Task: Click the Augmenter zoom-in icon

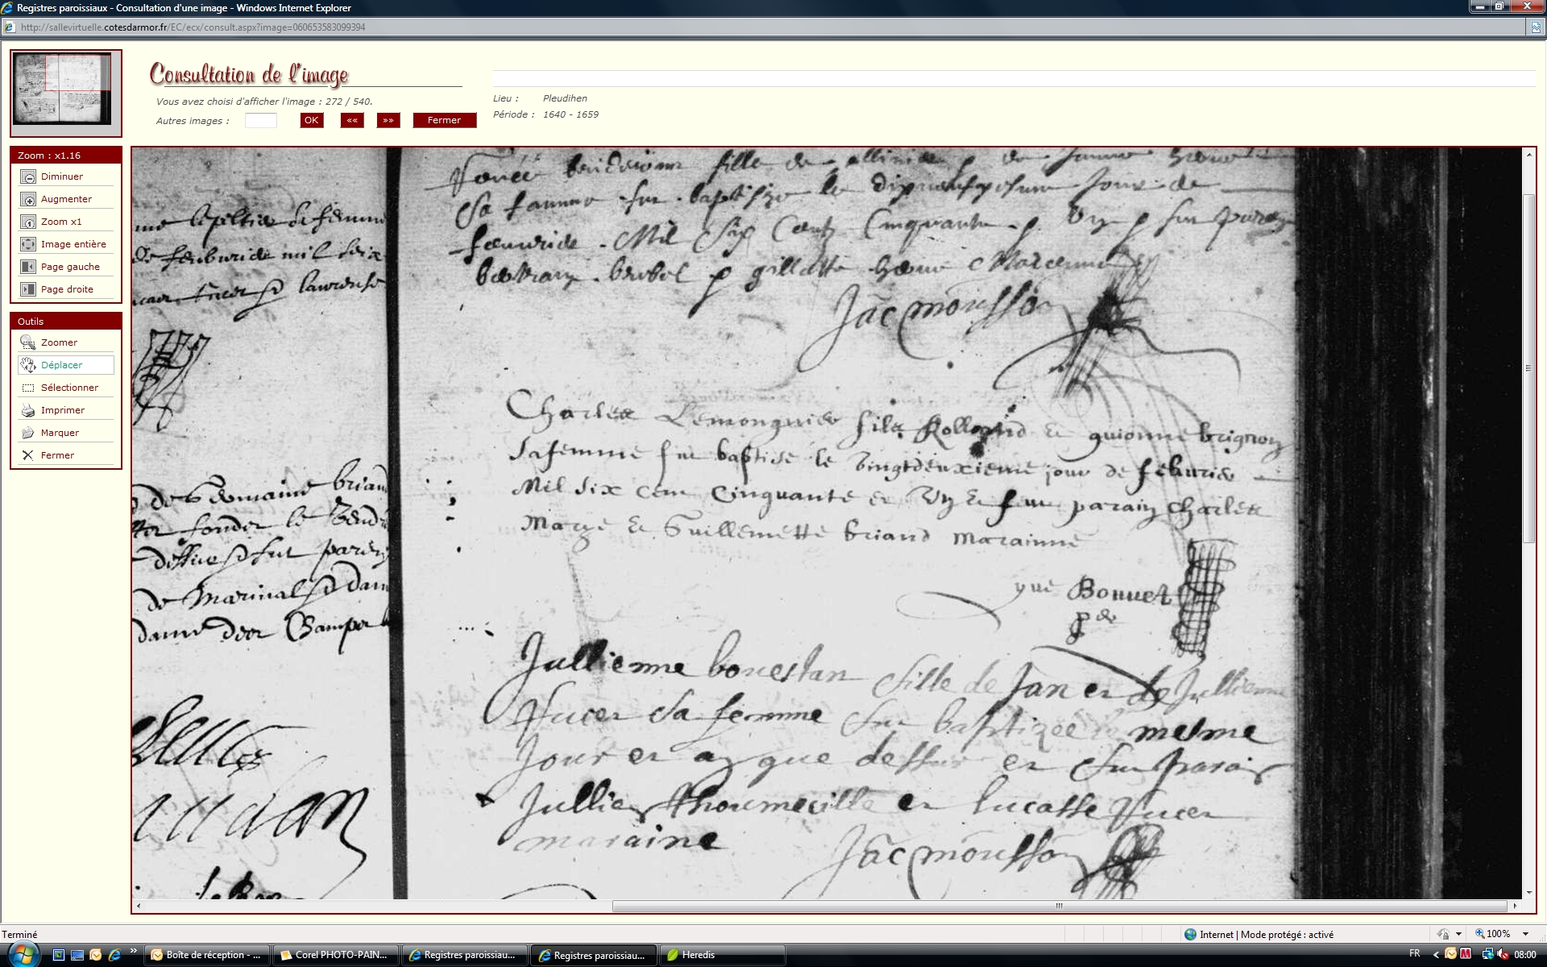Action: [x=28, y=199]
